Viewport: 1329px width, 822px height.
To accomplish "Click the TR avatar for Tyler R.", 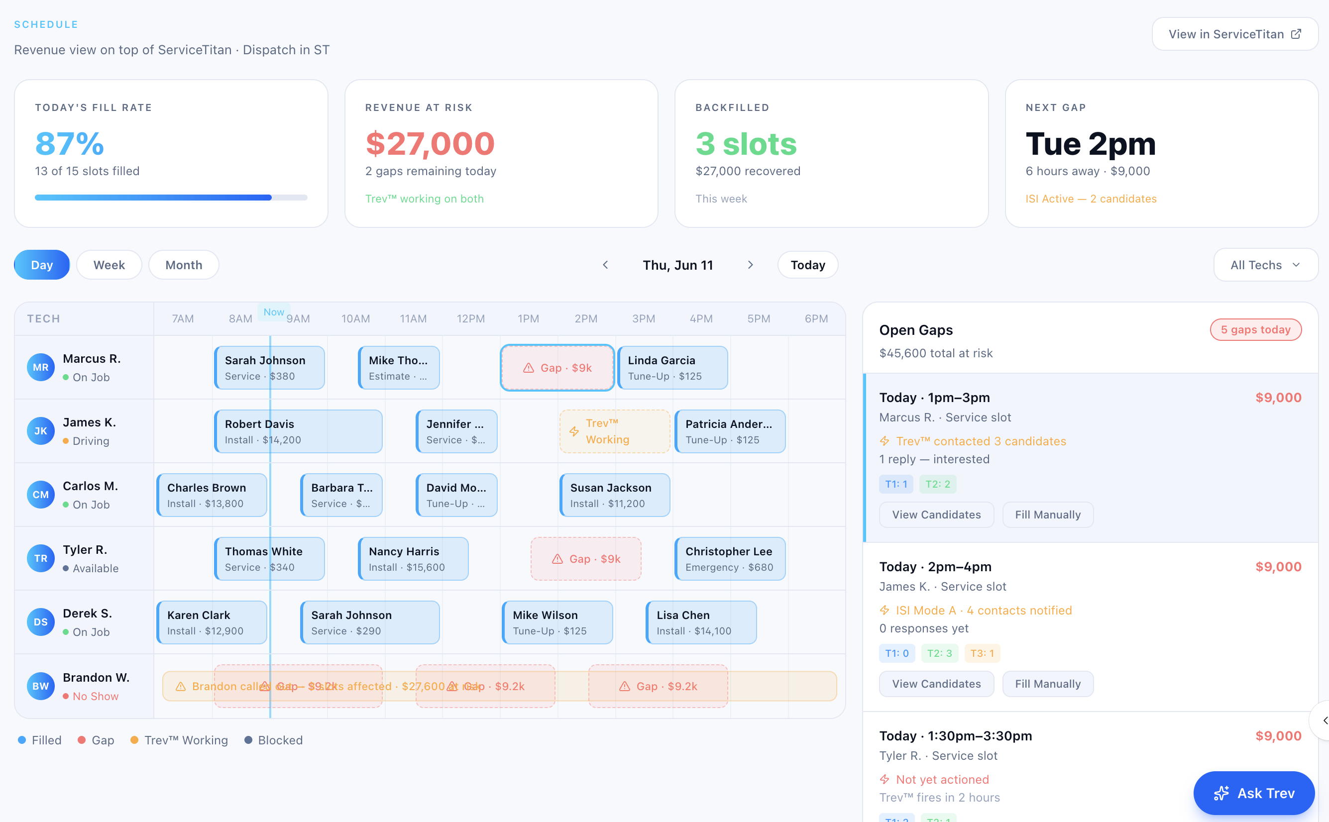I will (x=41, y=558).
